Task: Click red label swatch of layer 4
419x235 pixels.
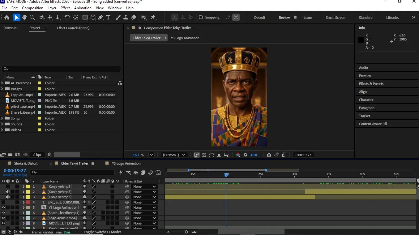Action: coord(28,202)
